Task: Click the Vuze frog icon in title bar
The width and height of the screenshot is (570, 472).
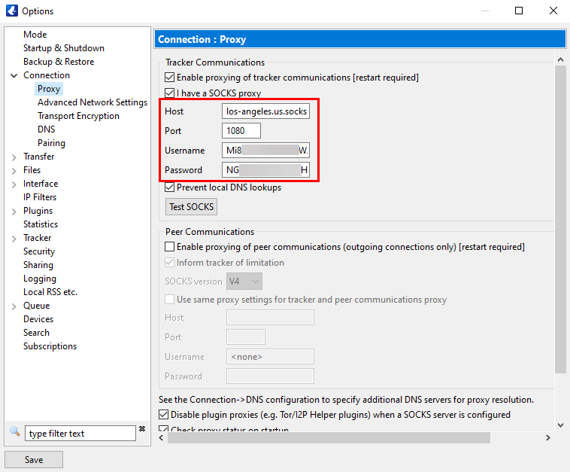Action: click(11, 11)
